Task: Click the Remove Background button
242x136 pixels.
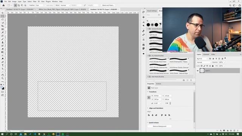Action: (x=160, y=126)
